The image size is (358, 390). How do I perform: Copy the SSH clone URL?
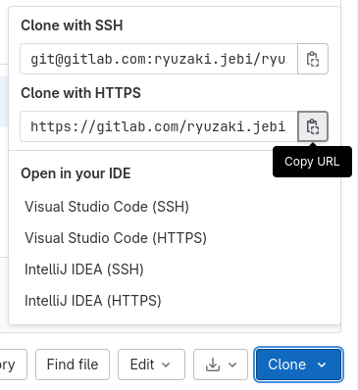313,59
